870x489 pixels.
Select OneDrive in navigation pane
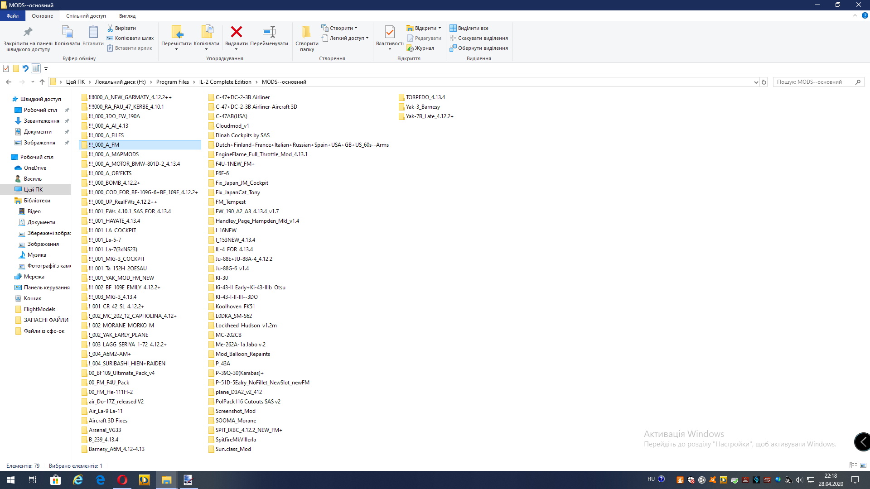point(35,168)
